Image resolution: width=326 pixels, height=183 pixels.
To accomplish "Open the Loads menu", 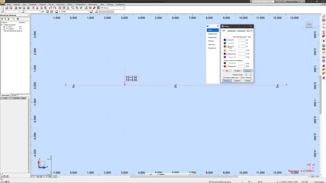I will 43,5.
